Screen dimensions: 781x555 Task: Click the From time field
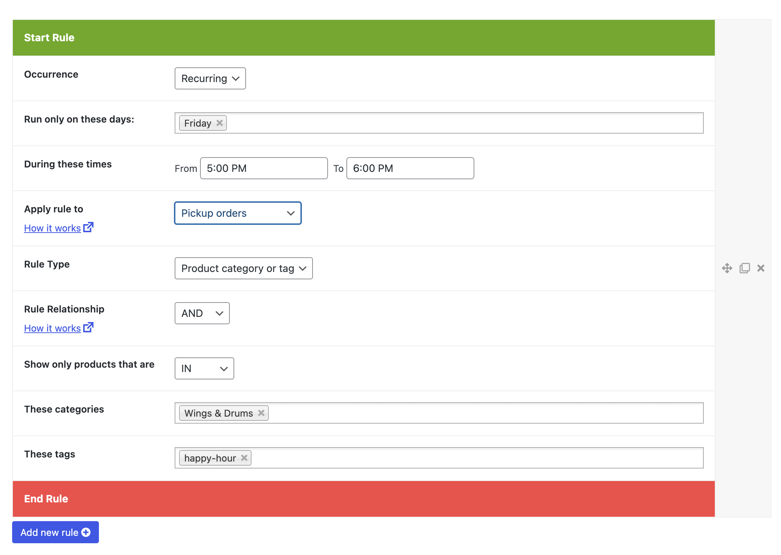click(264, 168)
